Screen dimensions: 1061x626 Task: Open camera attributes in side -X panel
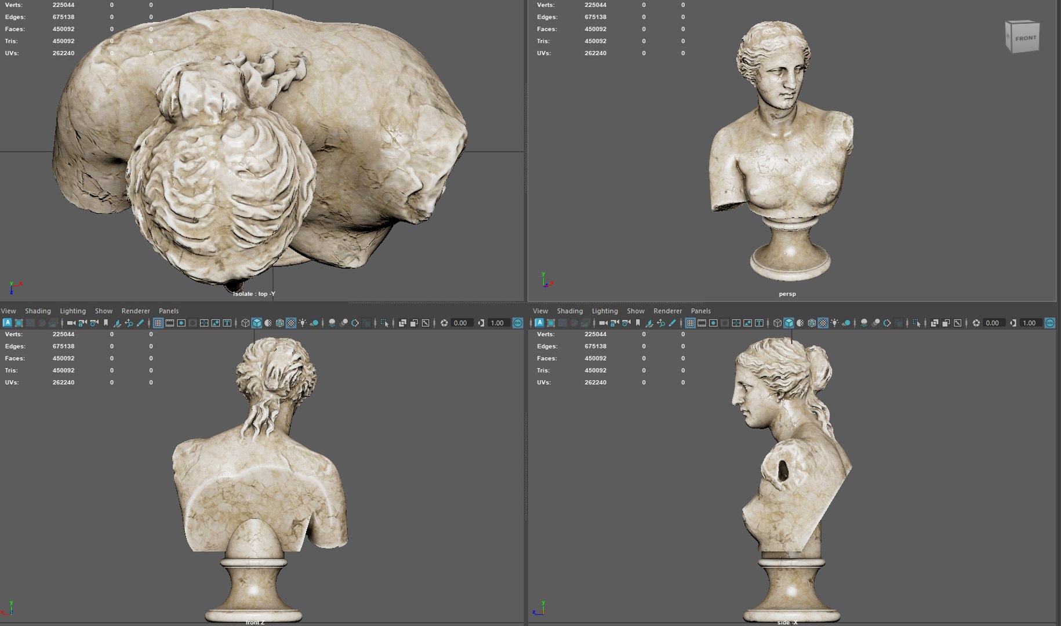pyautogui.click(x=626, y=323)
